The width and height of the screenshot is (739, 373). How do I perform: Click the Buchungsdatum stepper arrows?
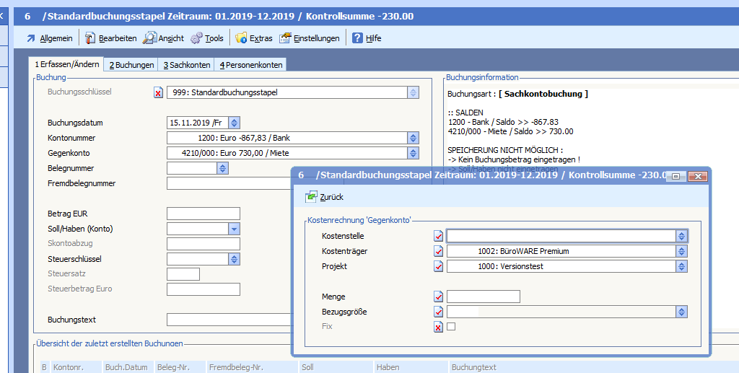click(x=234, y=123)
